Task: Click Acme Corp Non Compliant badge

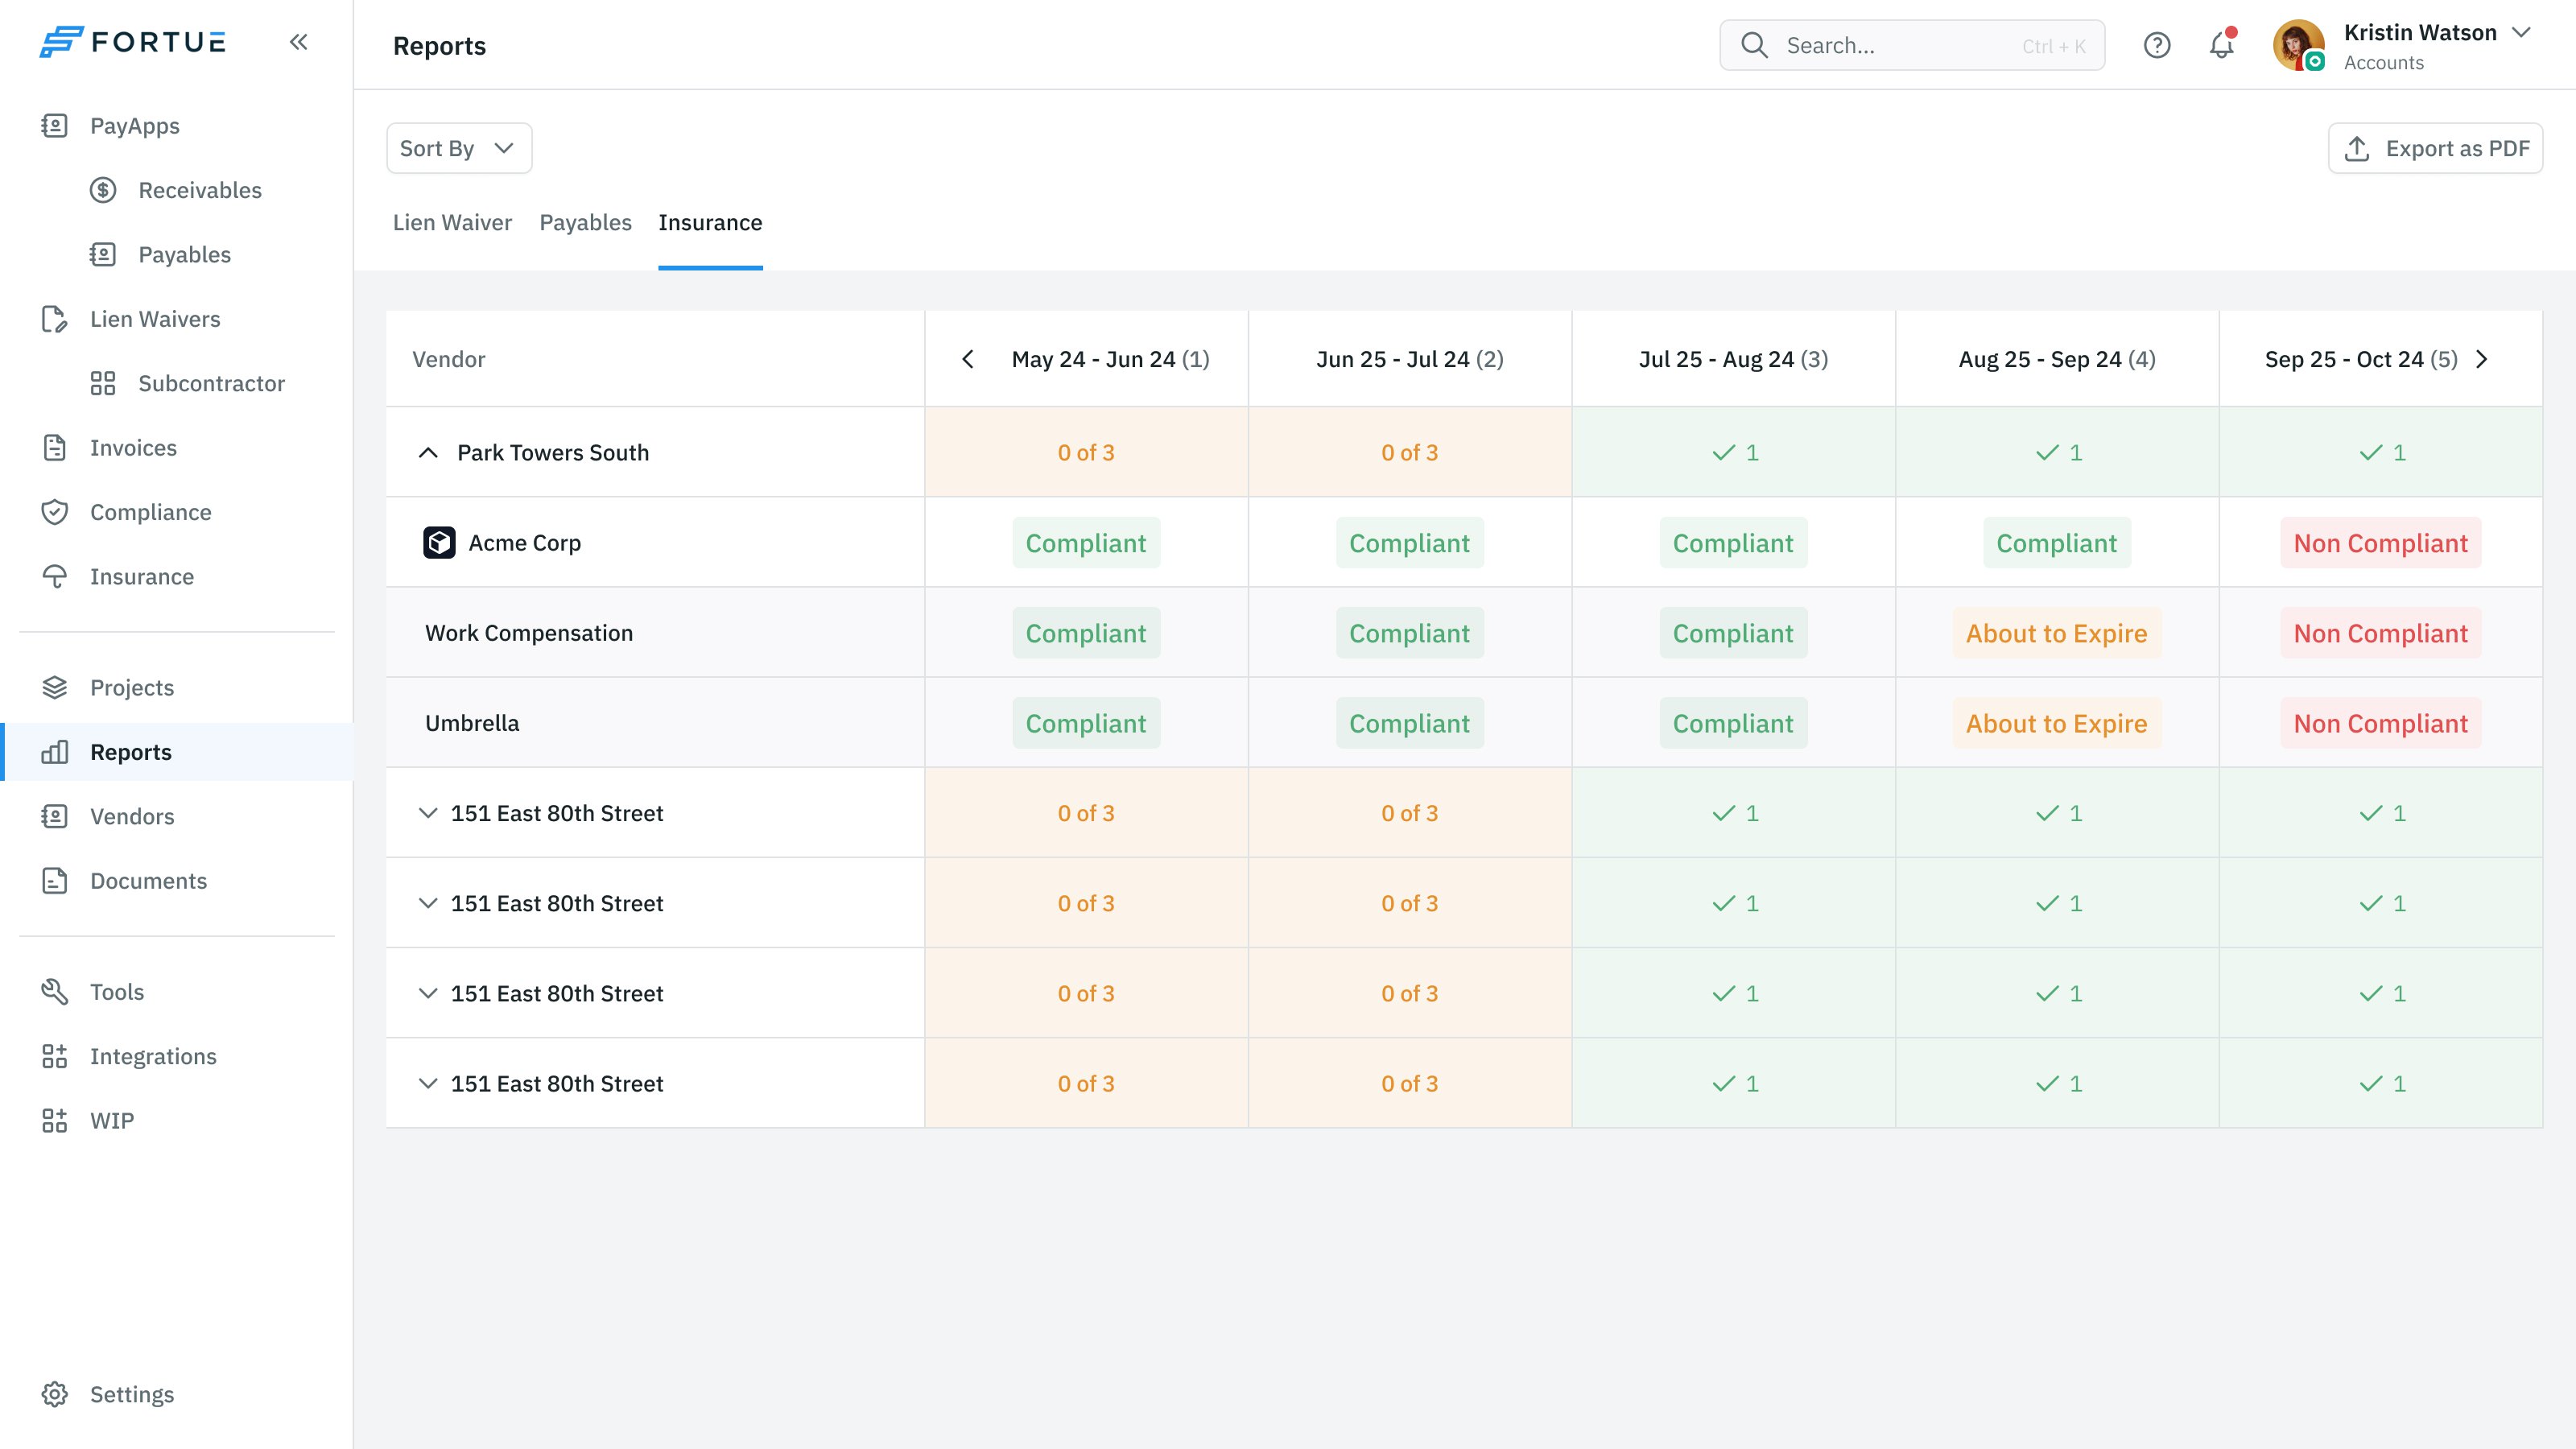Action: coord(2381,543)
